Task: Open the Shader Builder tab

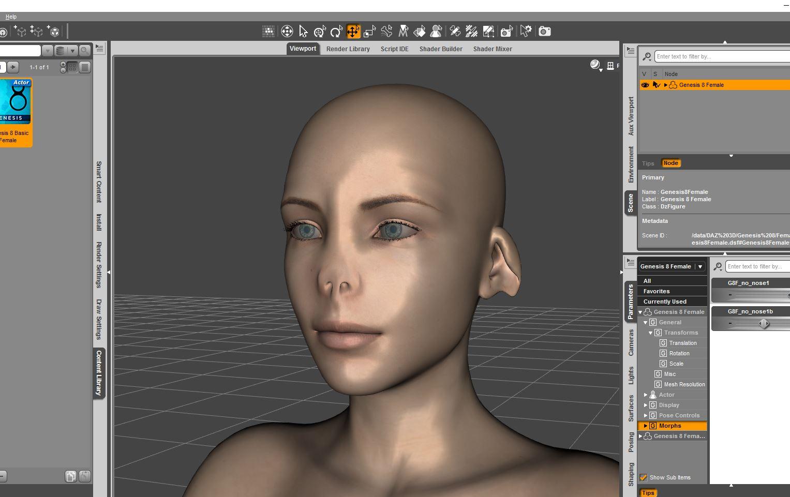Action: click(441, 49)
